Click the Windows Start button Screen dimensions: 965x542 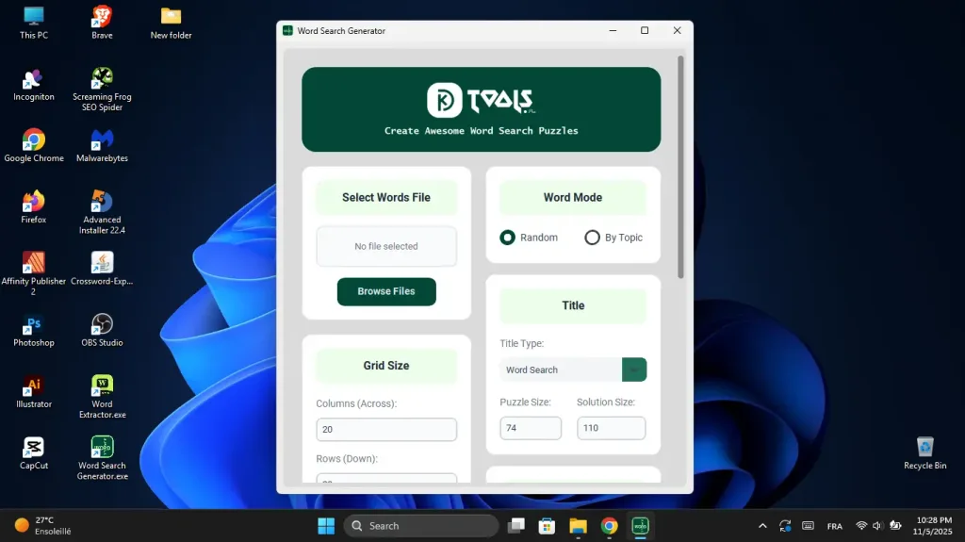tap(326, 526)
